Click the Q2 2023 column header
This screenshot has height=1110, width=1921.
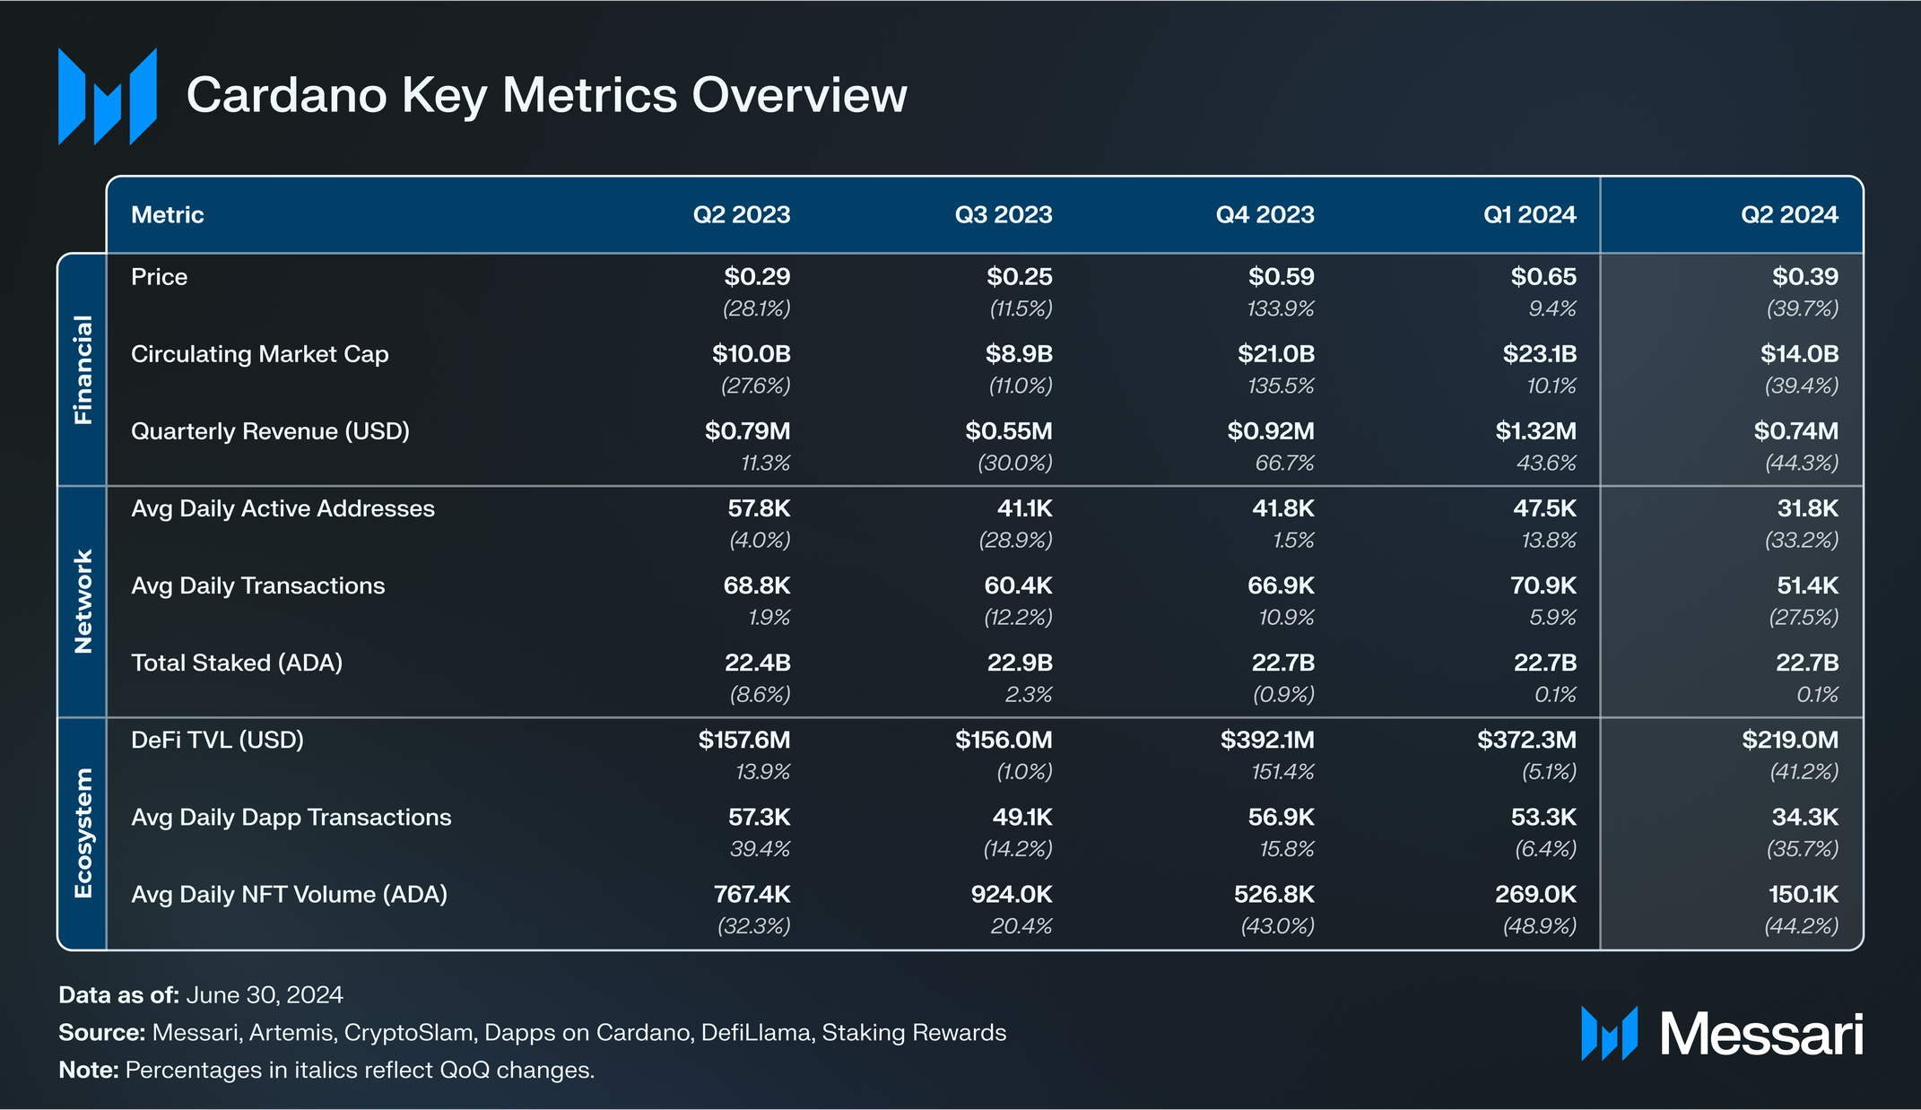click(741, 215)
